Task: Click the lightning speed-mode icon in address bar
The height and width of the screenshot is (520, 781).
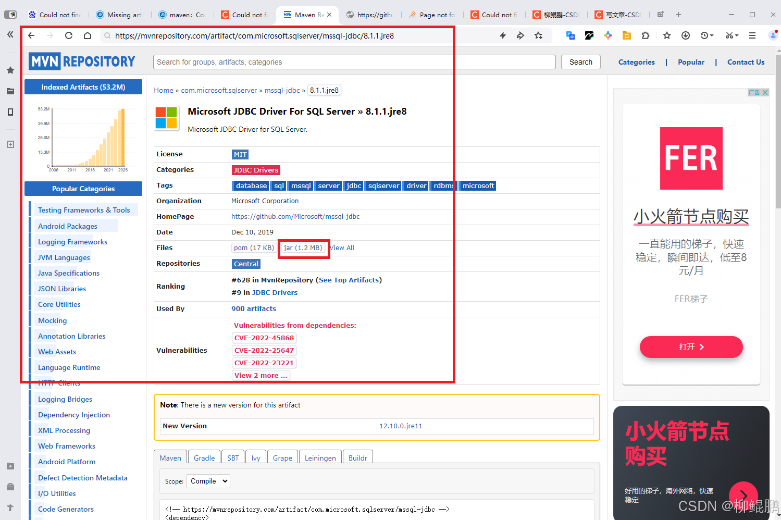Action: point(503,35)
